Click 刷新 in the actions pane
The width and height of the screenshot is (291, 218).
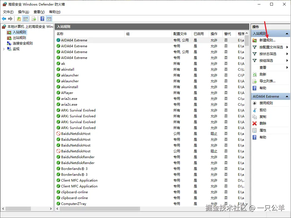click(263, 75)
